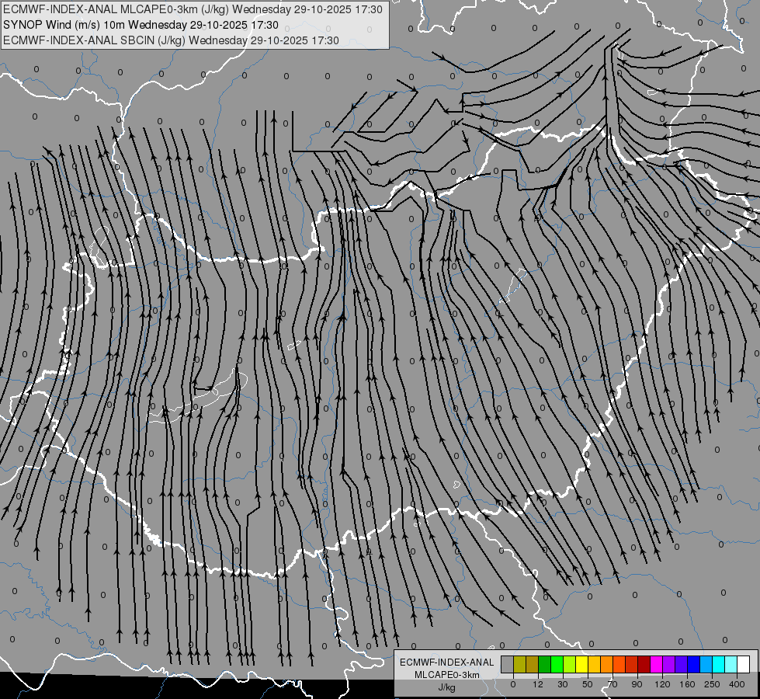This screenshot has height=699, width=760.
Task: Click the brownish-gold legend swatch
Action: tap(533, 664)
